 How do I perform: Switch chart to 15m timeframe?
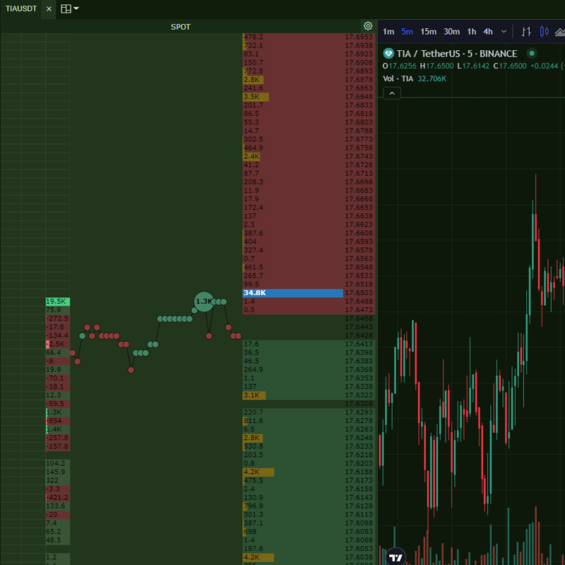click(x=428, y=31)
